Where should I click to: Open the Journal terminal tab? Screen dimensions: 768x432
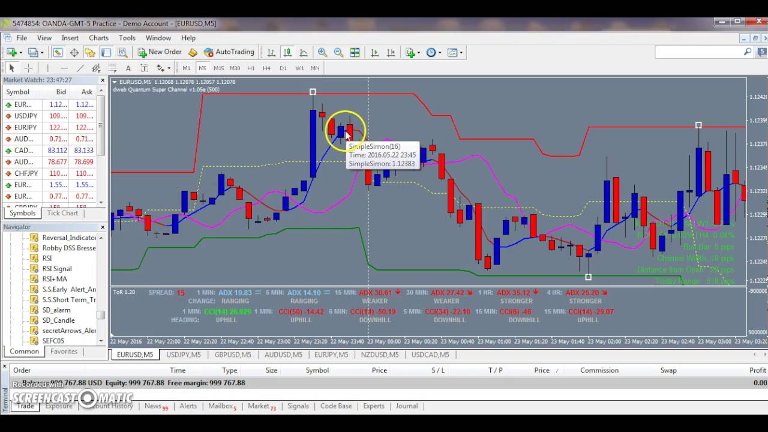(x=407, y=406)
